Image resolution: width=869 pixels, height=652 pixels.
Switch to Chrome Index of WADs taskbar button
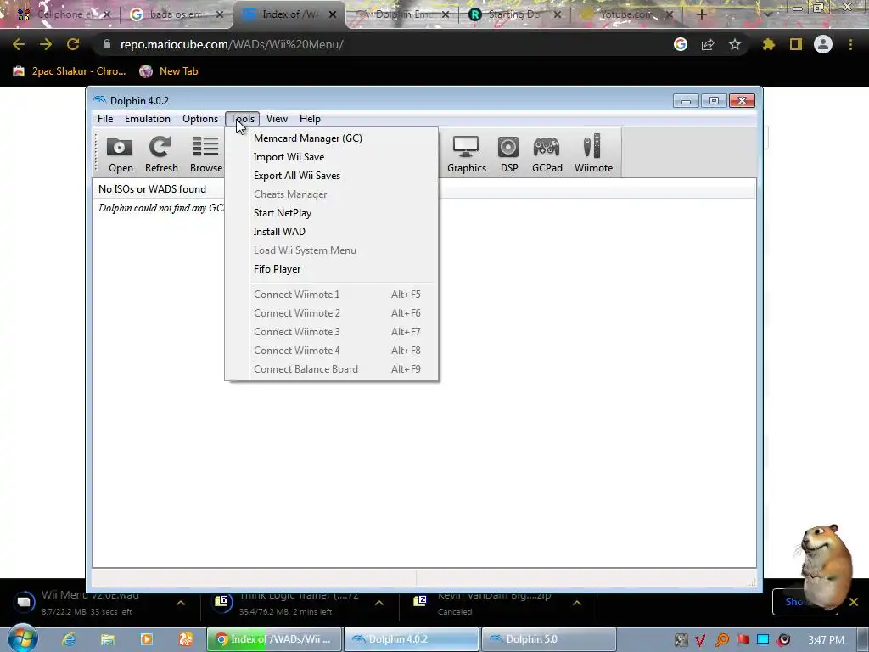pos(274,639)
